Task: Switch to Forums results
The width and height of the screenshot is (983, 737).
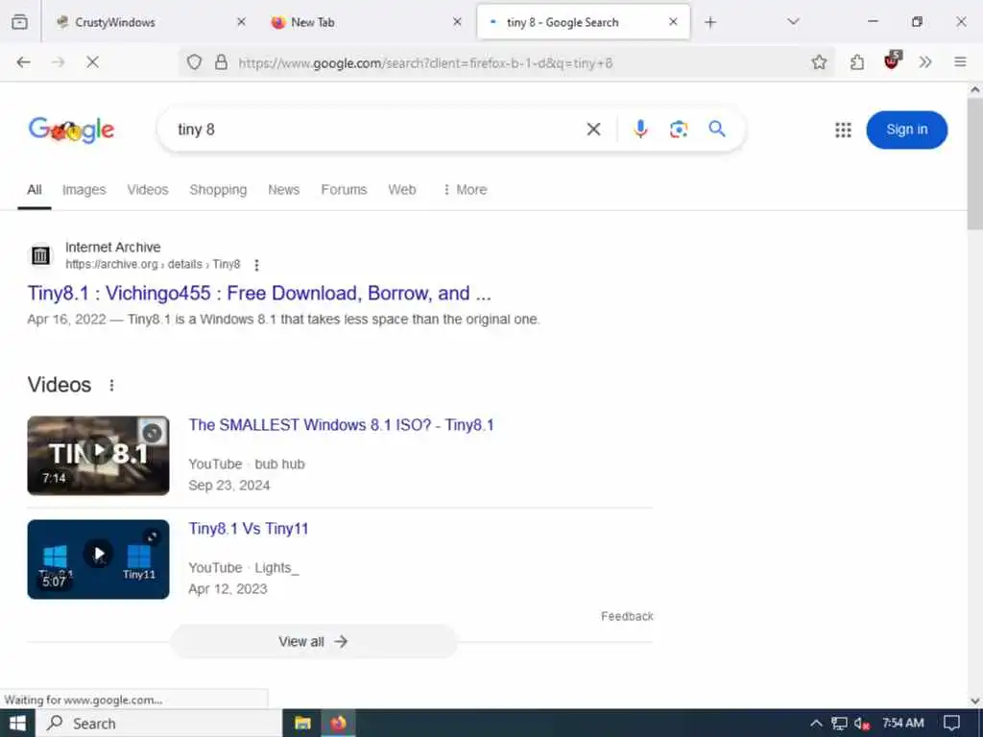Action: pyautogui.click(x=344, y=189)
